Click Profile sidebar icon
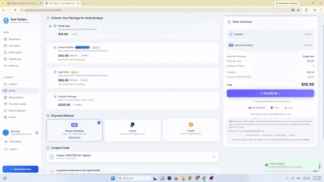 click(5, 117)
